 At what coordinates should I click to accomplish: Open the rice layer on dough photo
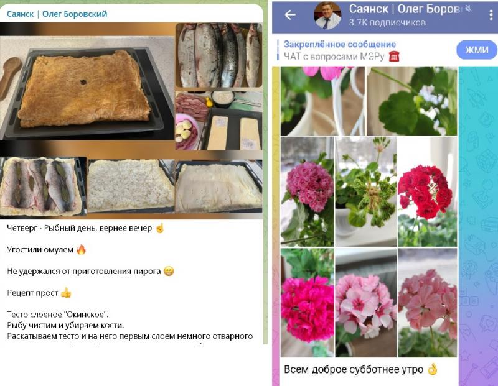tap(131, 186)
